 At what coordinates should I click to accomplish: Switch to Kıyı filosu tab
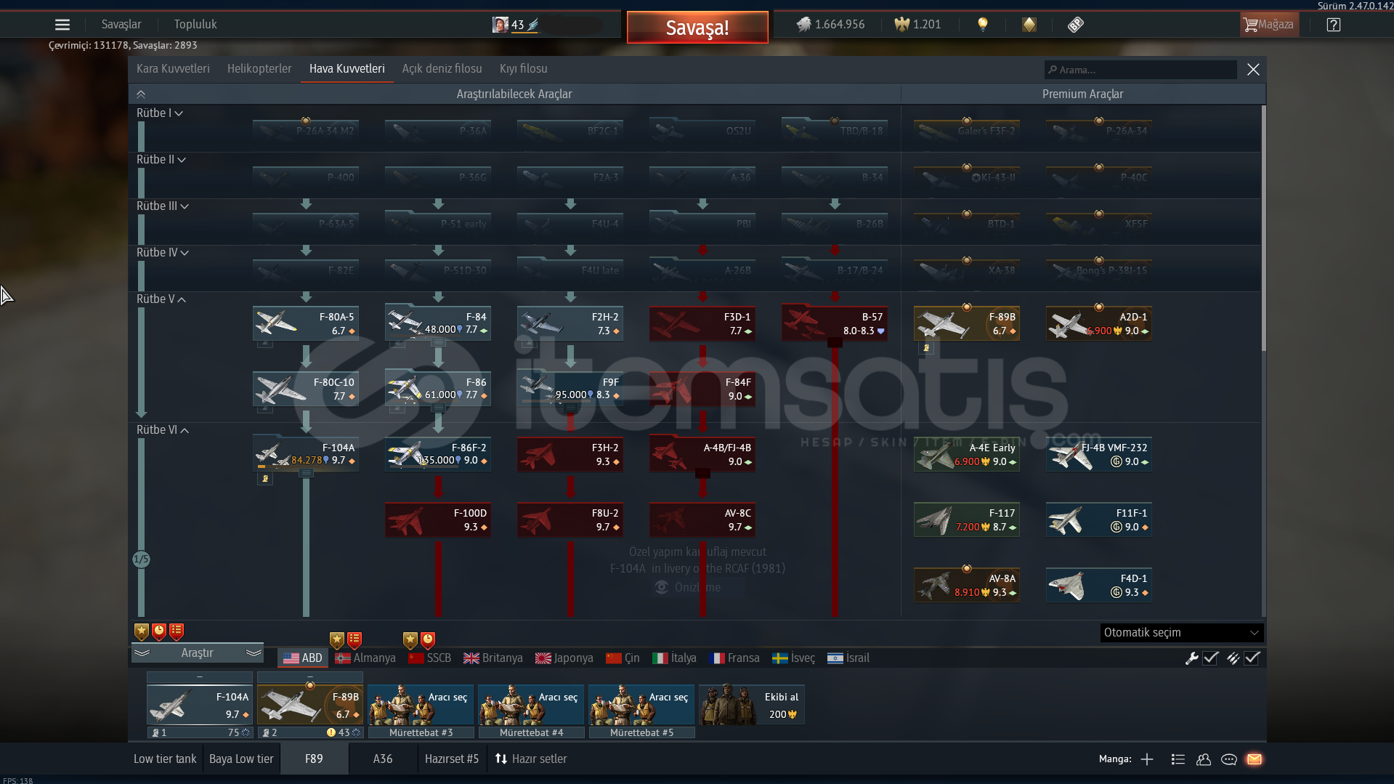[524, 69]
